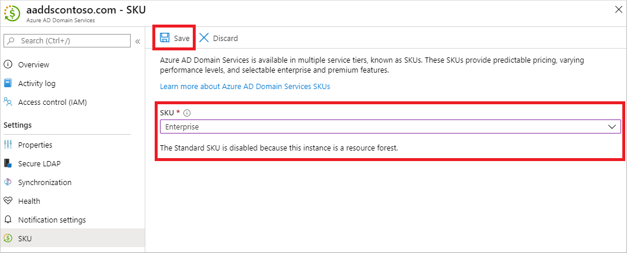Select the SKU menu item in sidebar
The image size is (627, 253).
click(25, 238)
